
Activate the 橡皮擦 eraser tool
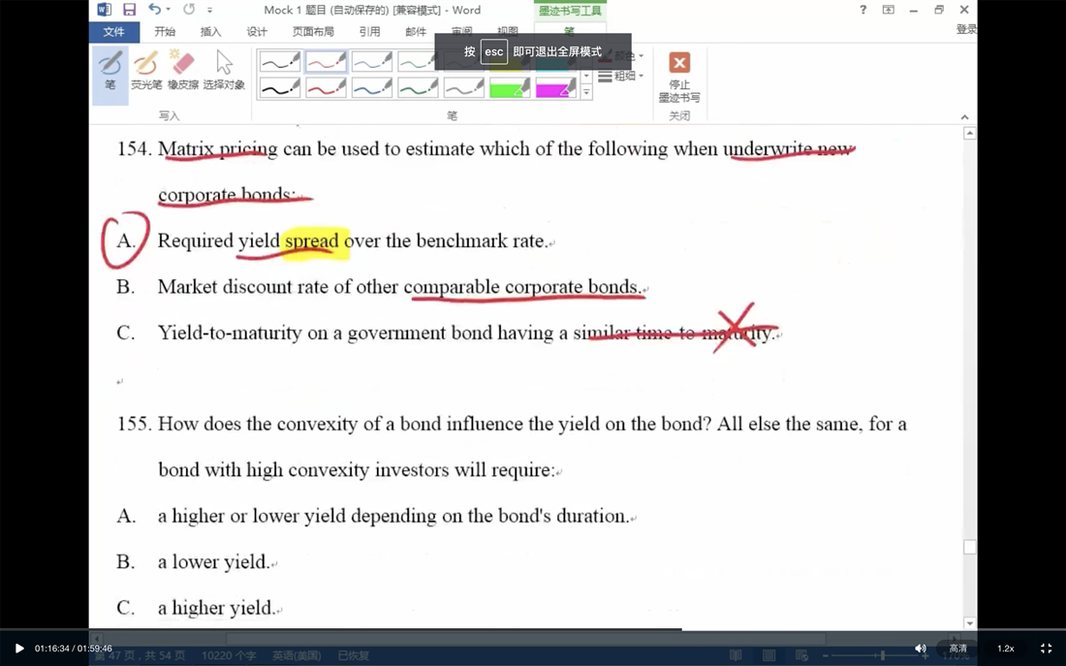point(183,70)
